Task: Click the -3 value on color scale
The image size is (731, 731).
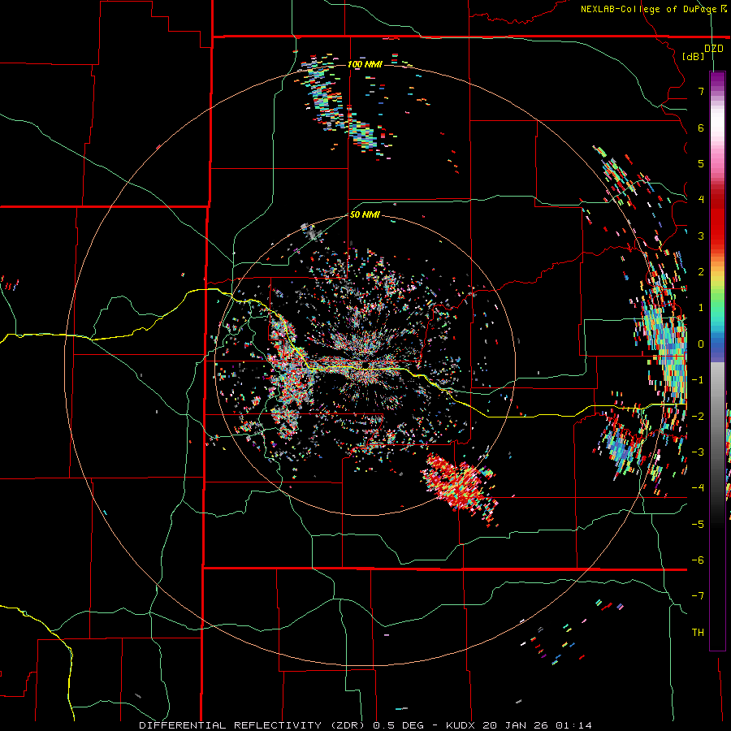Action: [698, 452]
